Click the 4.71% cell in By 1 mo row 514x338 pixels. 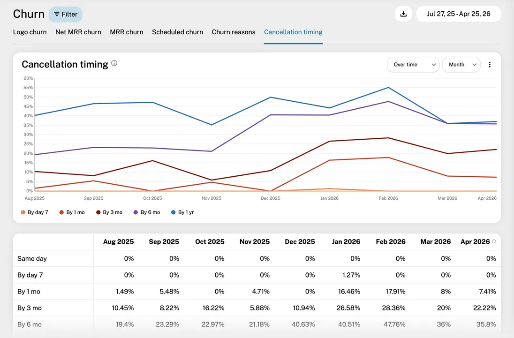click(x=261, y=291)
